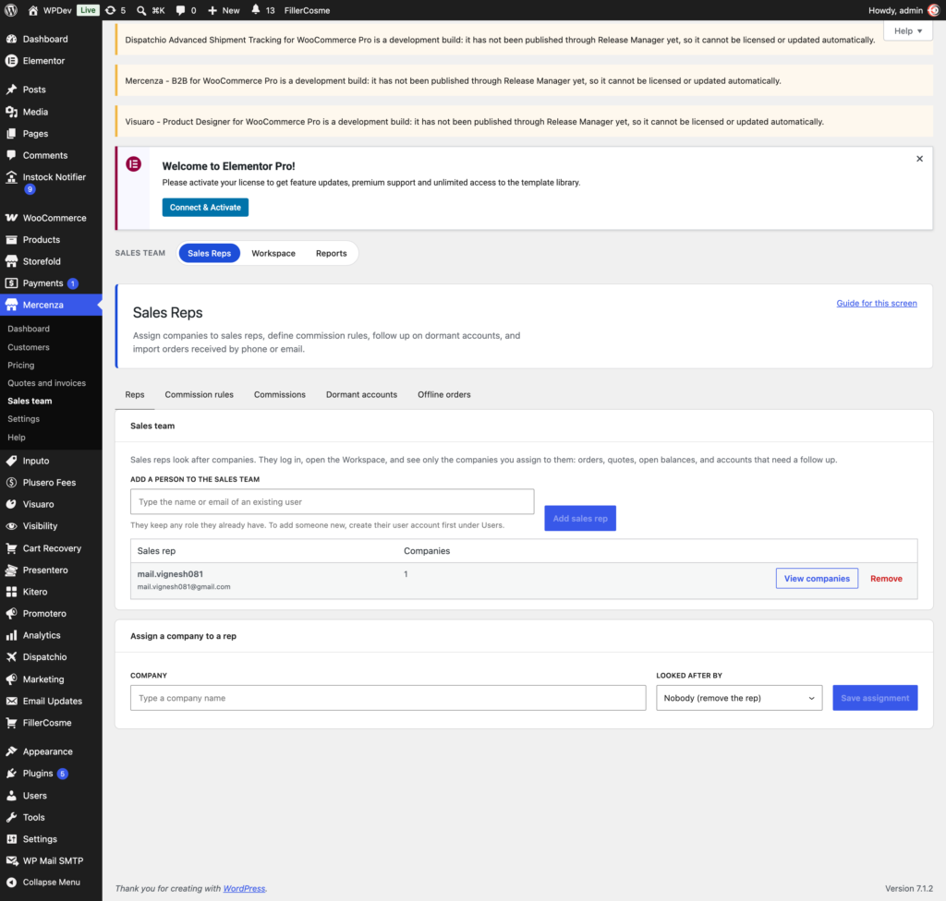This screenshot has height=901, width=946.
Task: Click the Media icon in sidebar
Action: (11, 112)
